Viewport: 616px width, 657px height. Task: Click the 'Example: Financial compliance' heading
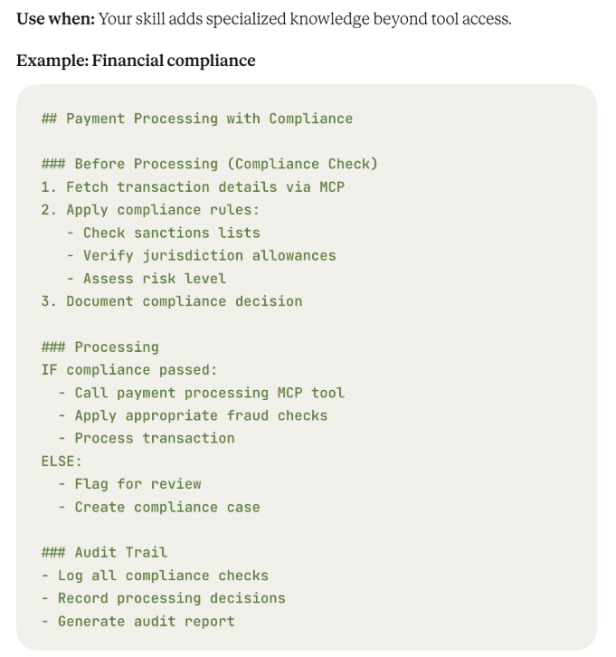pyautogui.click(x=136, y=61)
